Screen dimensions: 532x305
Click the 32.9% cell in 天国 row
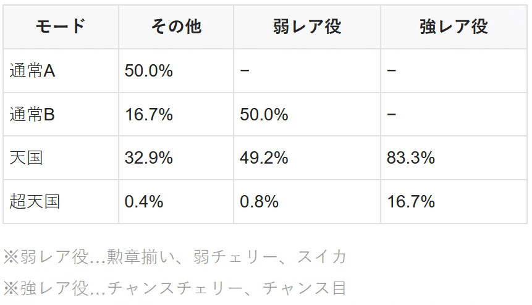tap(149, 158)
